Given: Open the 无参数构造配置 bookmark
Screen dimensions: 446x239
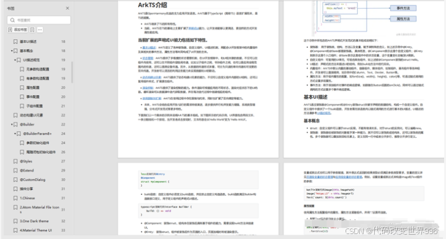Looking at the screenshot, I should 38,69.
